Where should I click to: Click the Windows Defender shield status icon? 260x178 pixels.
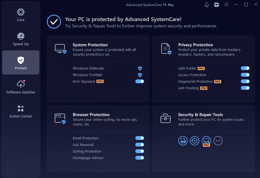[x=140, y=68]
